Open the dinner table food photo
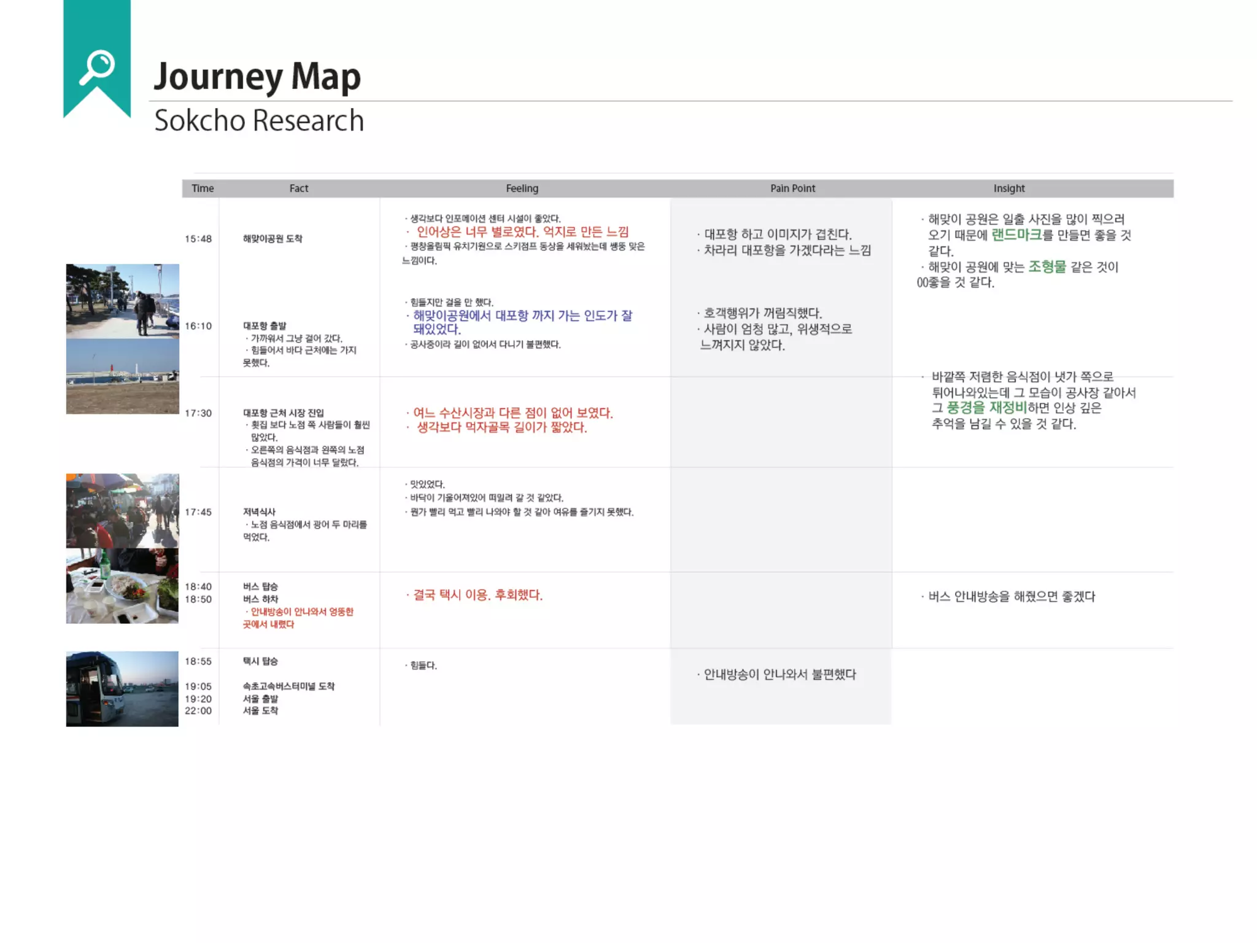This screenshot has height=943, width=1257. click(122, 586)
